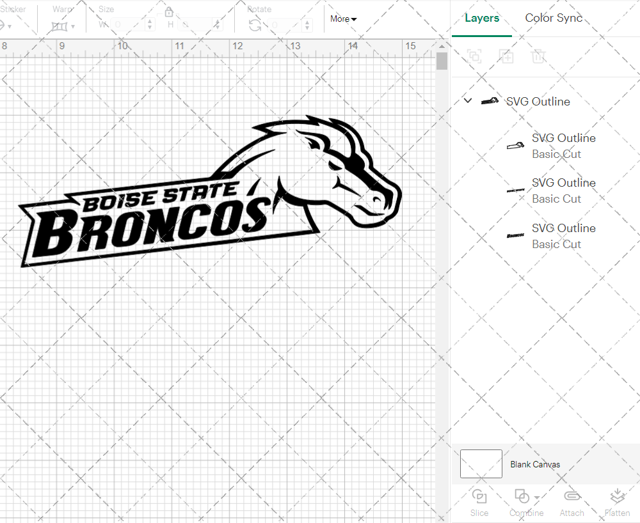This screenshot has width=640, height=523.
Task: Switch to the Color Sync tab
Action: 553,18
